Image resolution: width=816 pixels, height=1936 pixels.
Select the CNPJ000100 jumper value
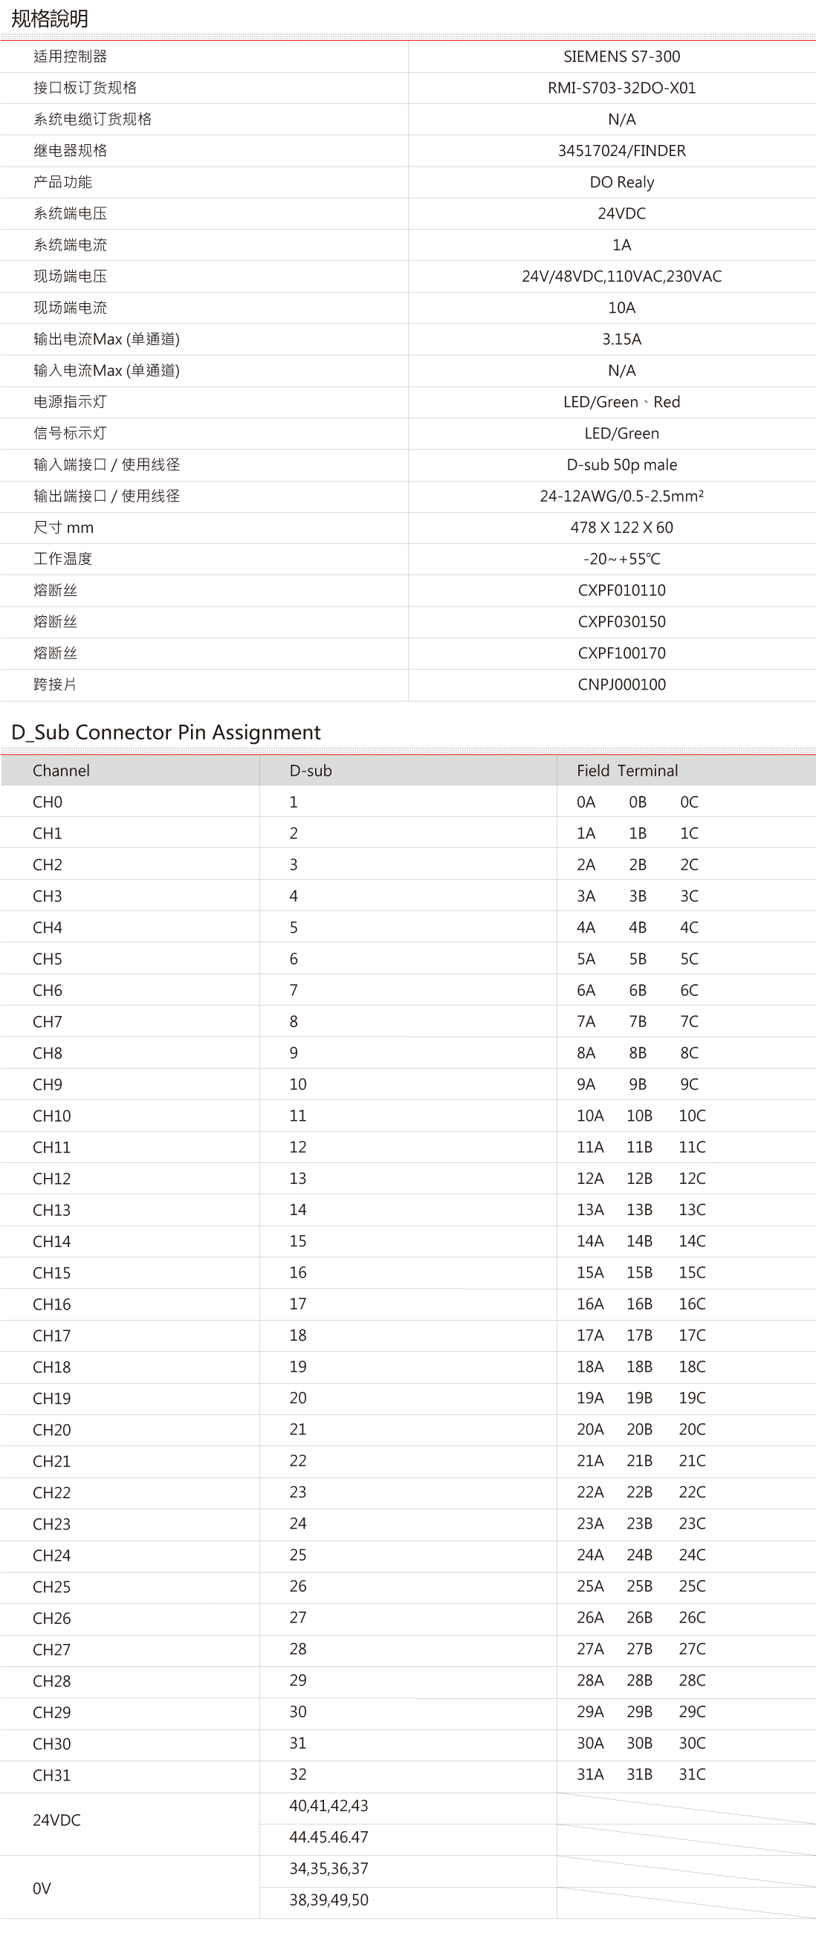pos(621,684)
